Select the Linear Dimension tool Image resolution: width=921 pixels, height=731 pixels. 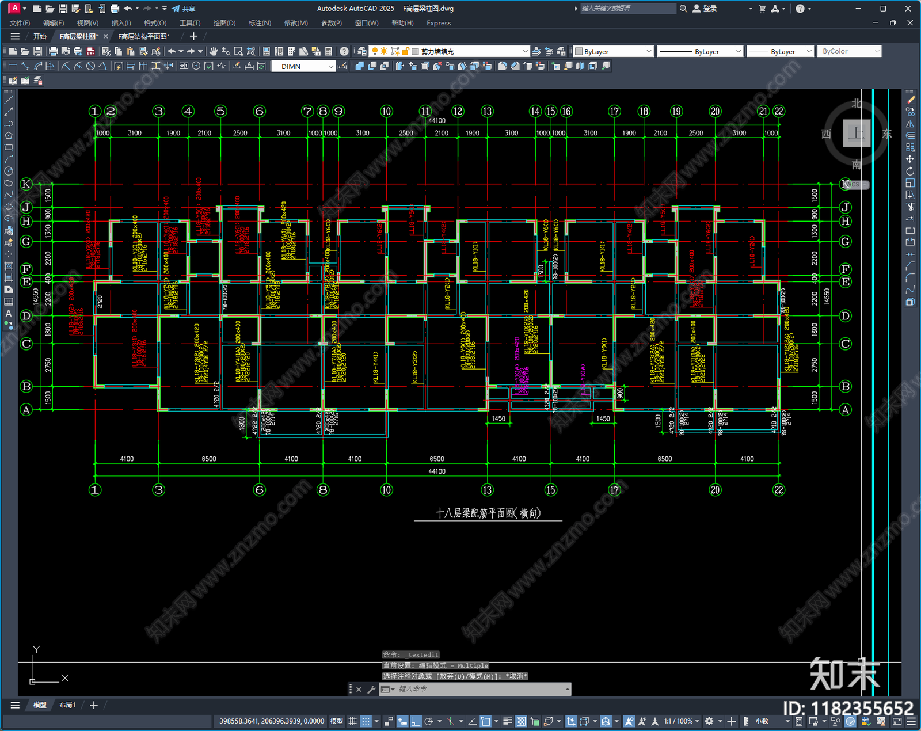[13, 66]
